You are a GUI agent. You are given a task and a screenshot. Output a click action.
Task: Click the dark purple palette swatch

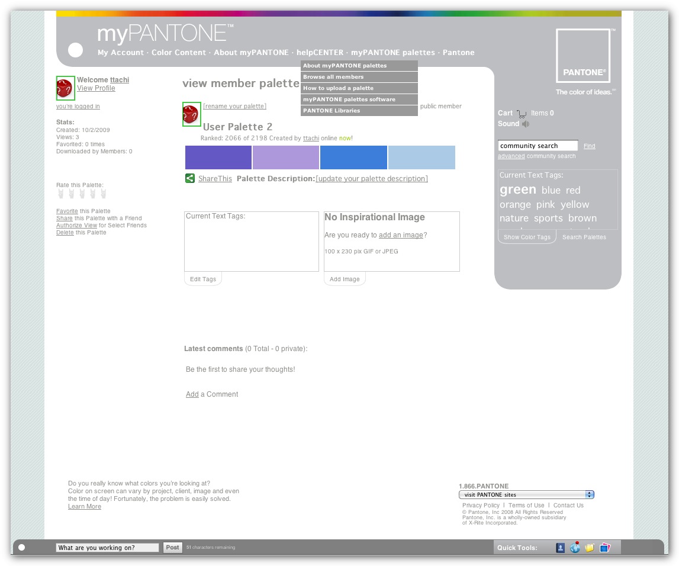click(218, 157)
